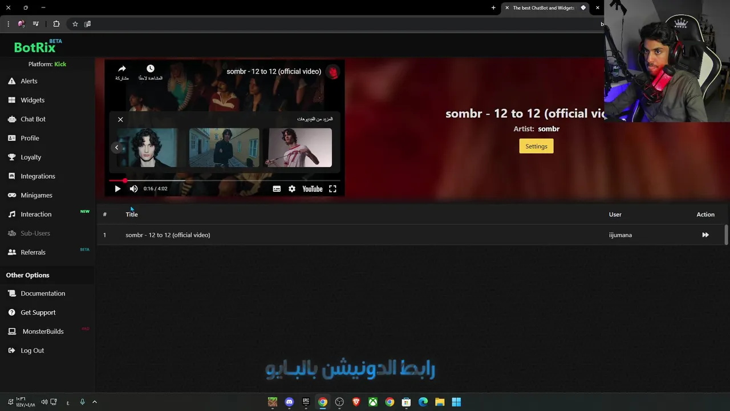Open the browser media controls icon
Image resolution: width=730 pixels, height=411 pixels.
(x=36, y=24)
